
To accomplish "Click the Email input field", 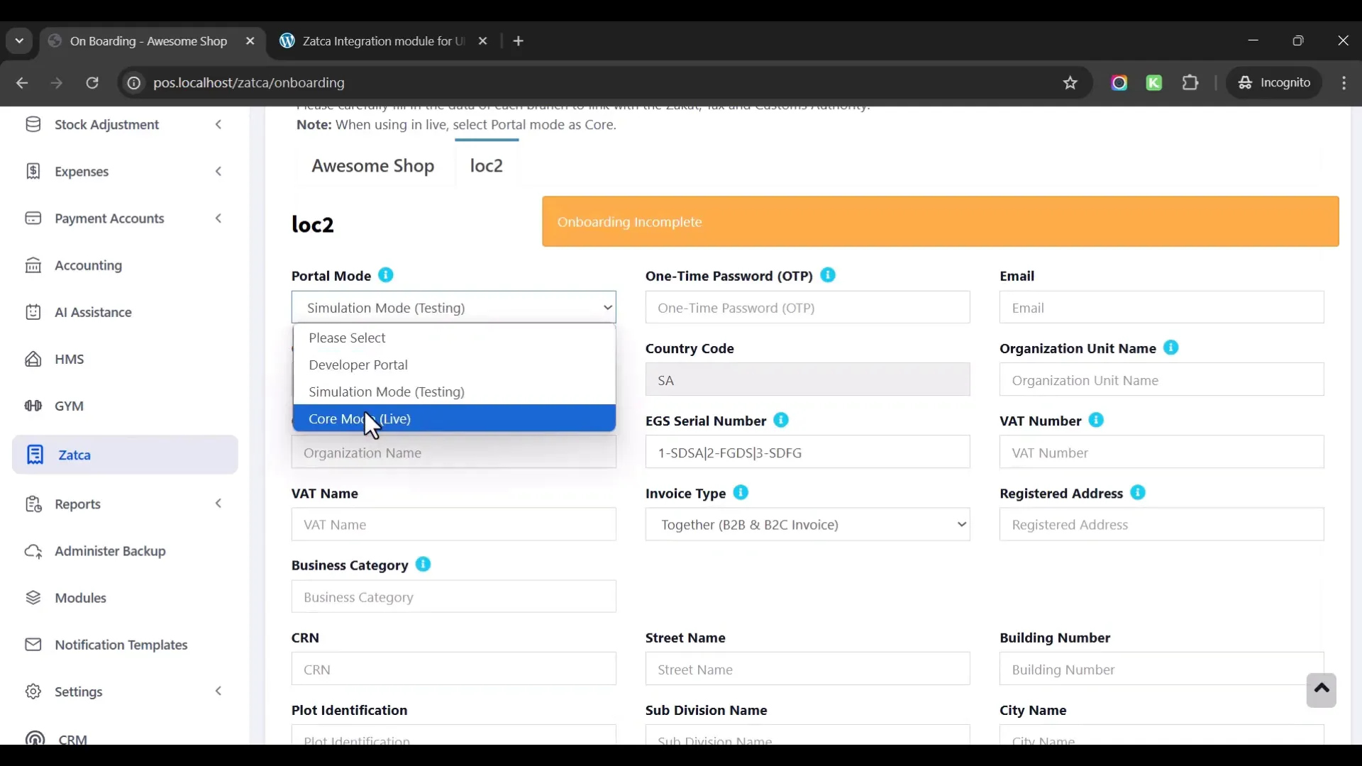I will tap(1161, 308).
